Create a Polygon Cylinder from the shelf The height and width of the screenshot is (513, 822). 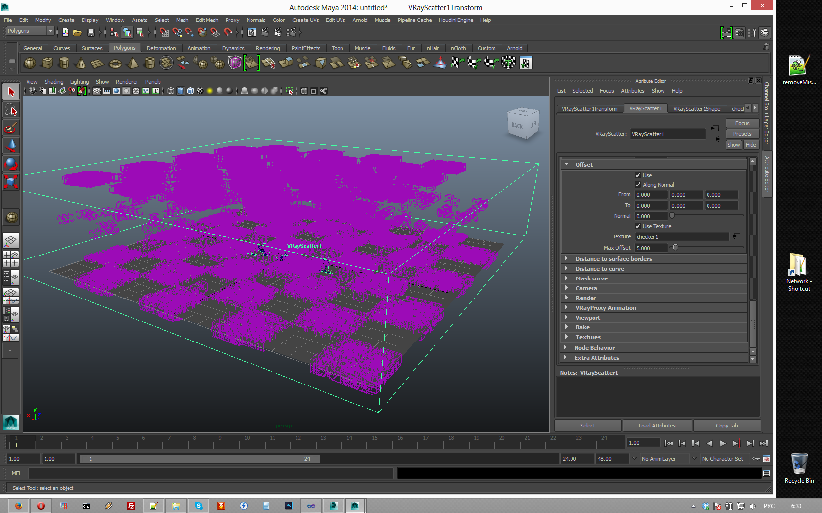[64, 63]
